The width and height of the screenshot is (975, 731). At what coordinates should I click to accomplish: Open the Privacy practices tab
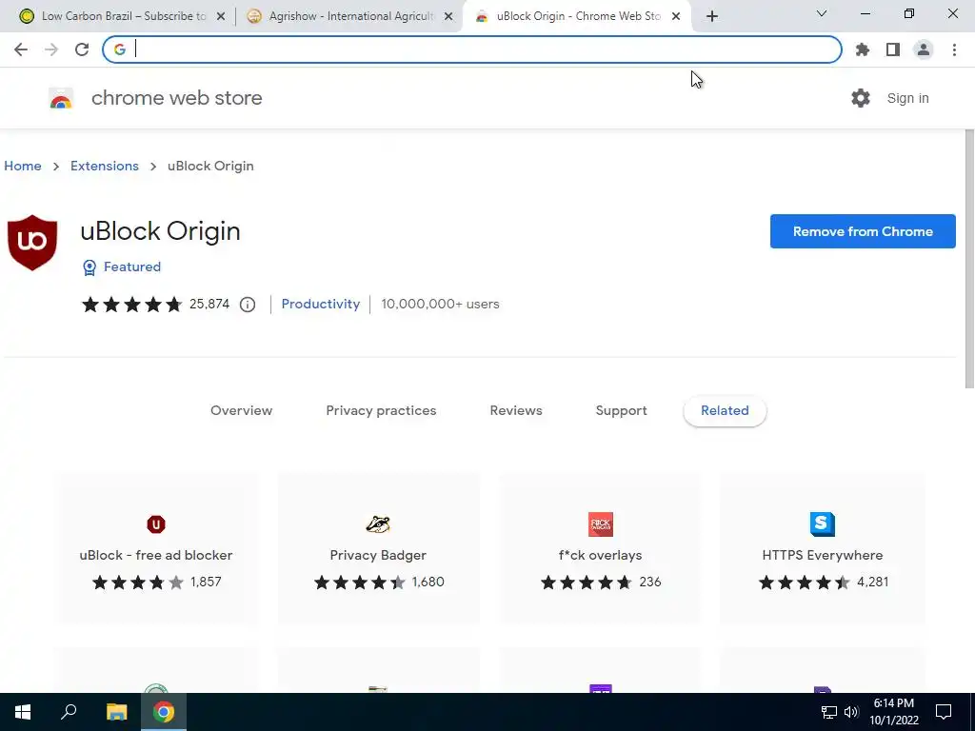(x=381, y=411)
